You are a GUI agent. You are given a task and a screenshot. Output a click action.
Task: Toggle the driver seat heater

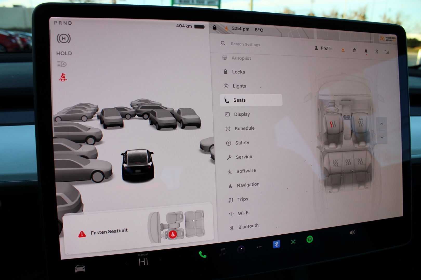(x=333, y=125)
